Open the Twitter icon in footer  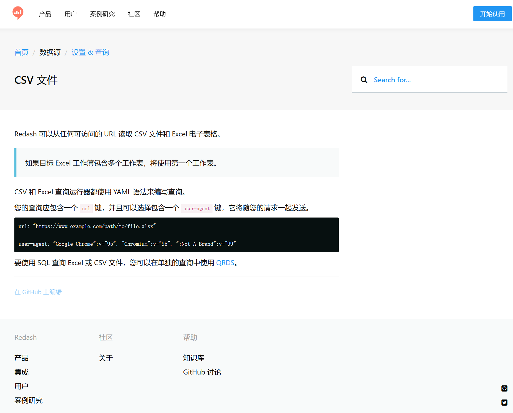504,402
